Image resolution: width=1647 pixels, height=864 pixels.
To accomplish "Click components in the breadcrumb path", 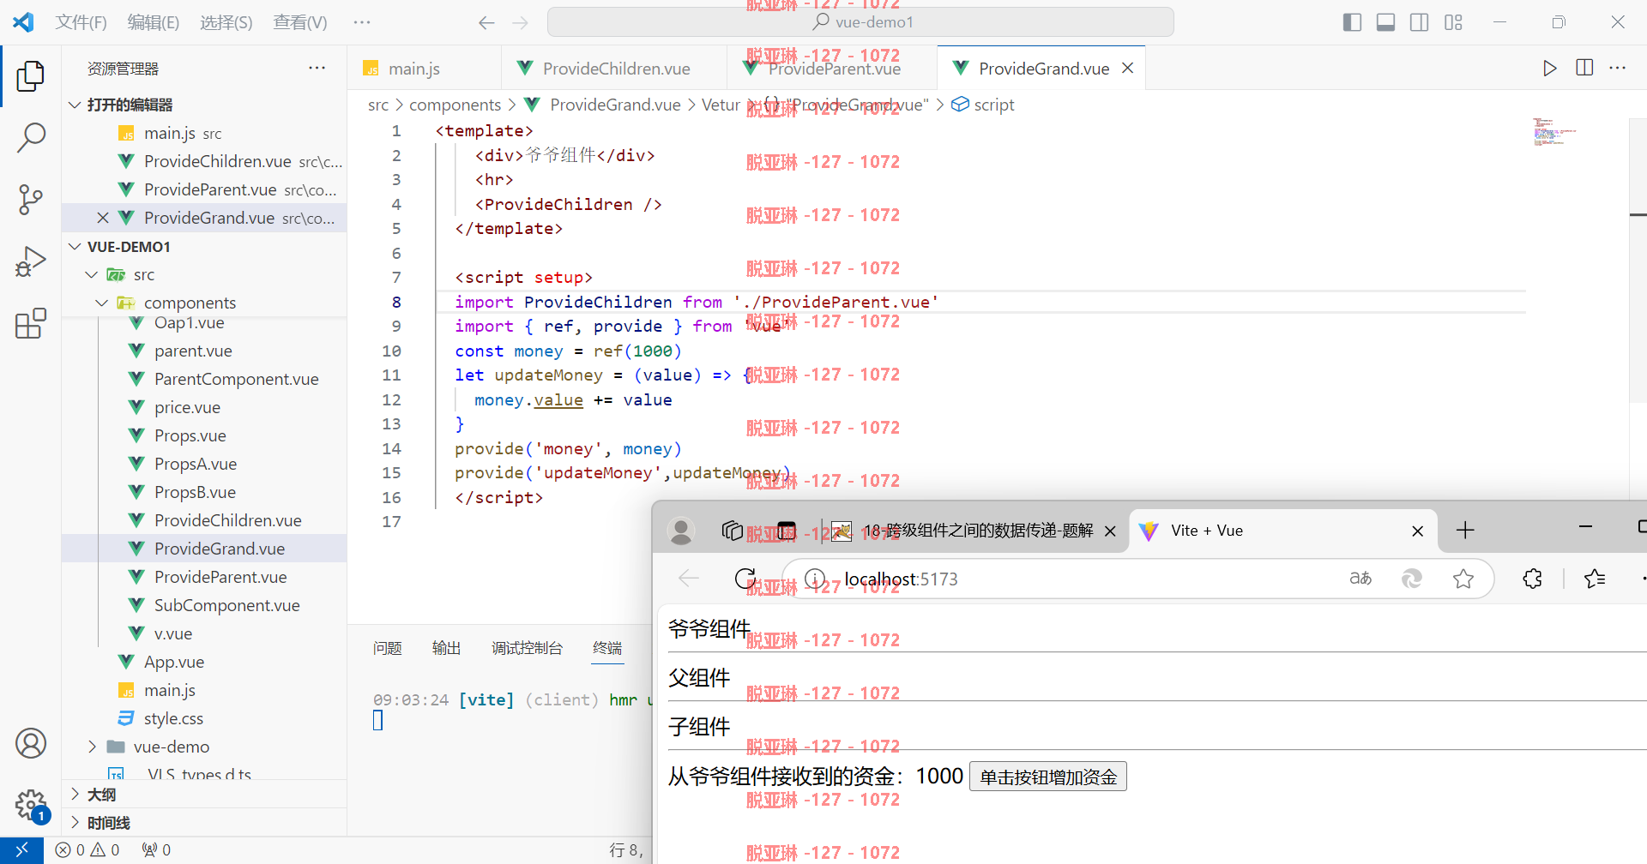I will 455,105.
